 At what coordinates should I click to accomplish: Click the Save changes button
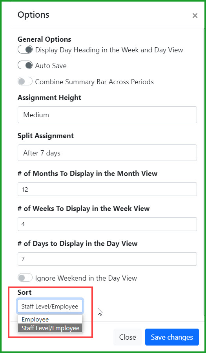pos(172,337)
